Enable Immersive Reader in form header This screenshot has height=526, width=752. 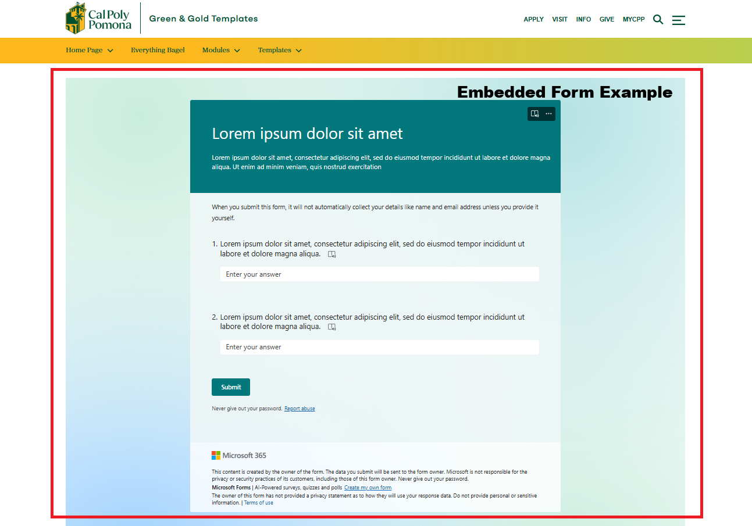(x=534, y=114)
